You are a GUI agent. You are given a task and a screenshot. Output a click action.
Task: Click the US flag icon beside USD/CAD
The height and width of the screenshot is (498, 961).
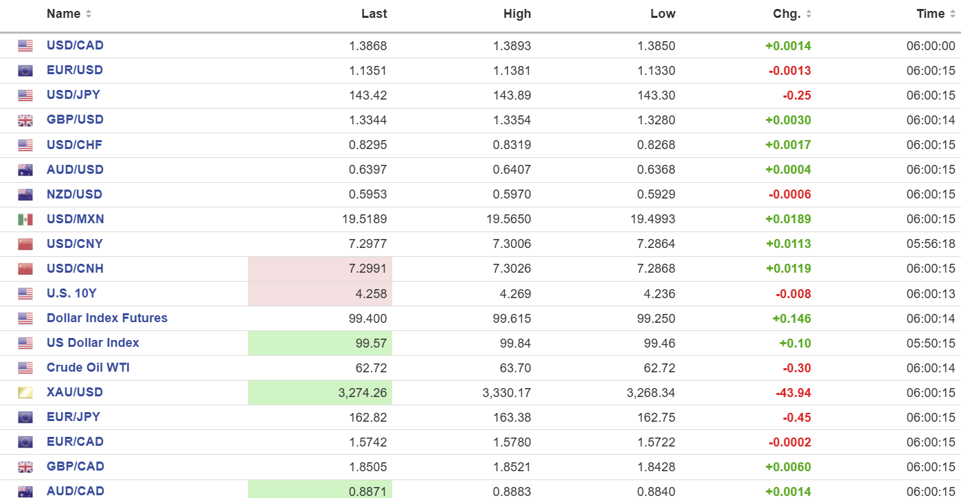pyautogui.click(x=25, y=46)
